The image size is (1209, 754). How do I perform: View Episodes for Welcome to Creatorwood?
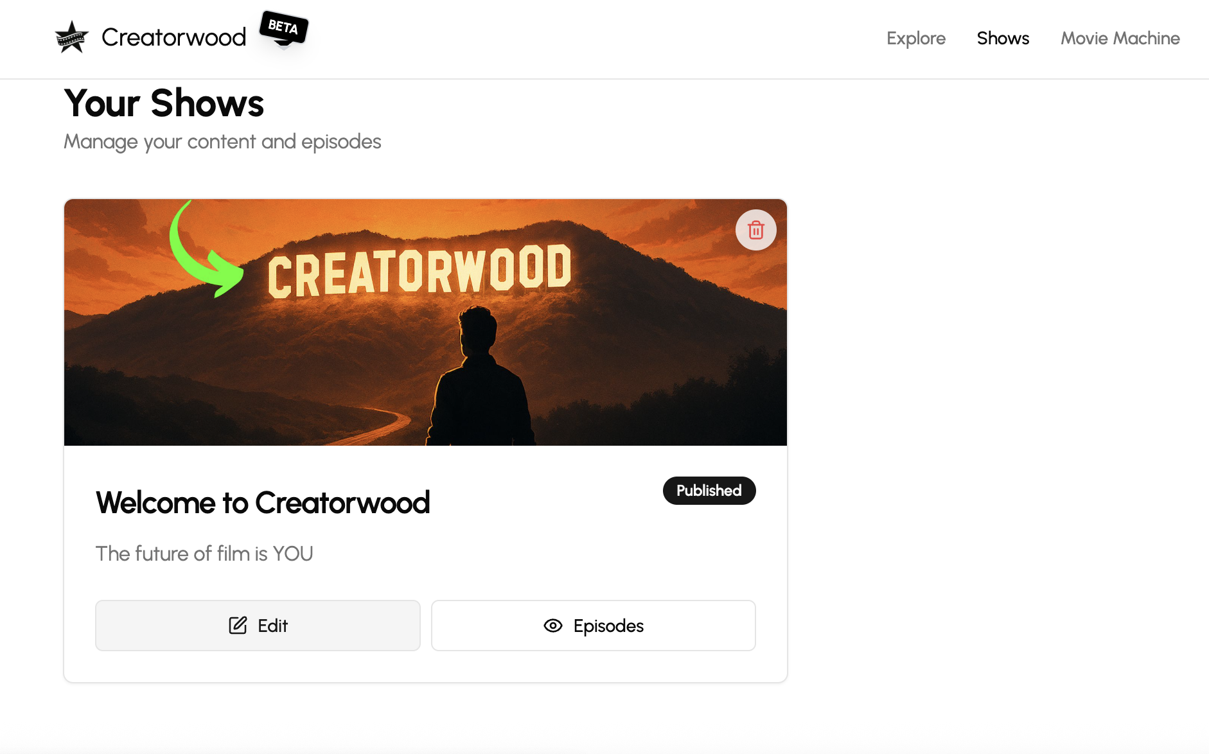coord(593,626)
